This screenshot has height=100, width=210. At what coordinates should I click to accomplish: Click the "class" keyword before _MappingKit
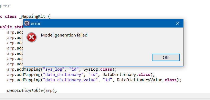pos(11,17)
